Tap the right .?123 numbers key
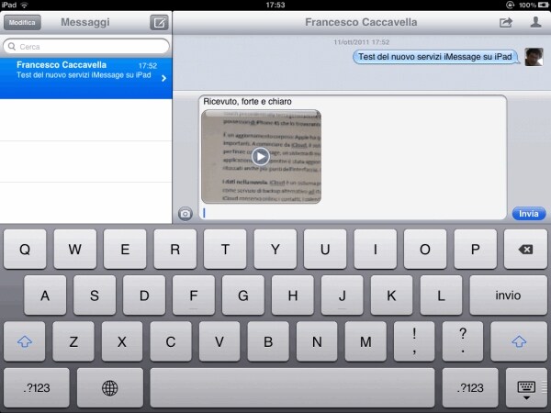This screenshot has height=413, width=551. pos(470,387)
